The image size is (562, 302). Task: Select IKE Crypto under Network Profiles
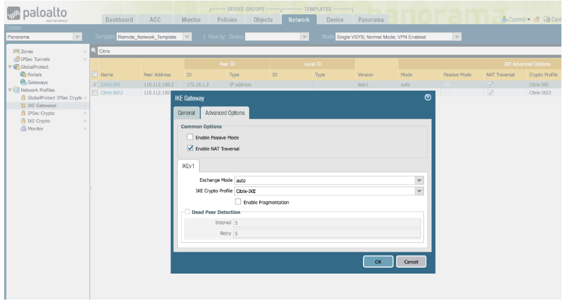coord(38,121)
